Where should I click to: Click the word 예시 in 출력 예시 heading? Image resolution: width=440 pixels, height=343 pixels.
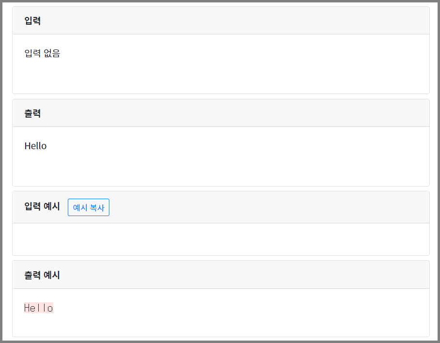[52, 275]
